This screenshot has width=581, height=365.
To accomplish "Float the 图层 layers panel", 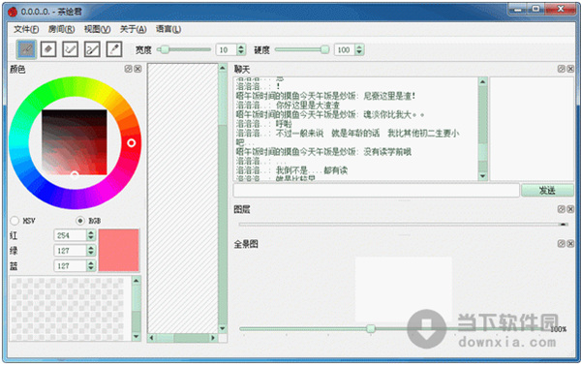I will click(561, 209).
